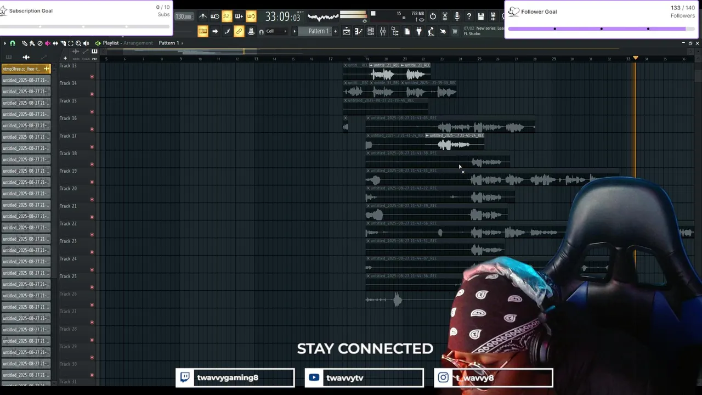Click the orange playhead marker on timeline

click(x=636, y=58)
